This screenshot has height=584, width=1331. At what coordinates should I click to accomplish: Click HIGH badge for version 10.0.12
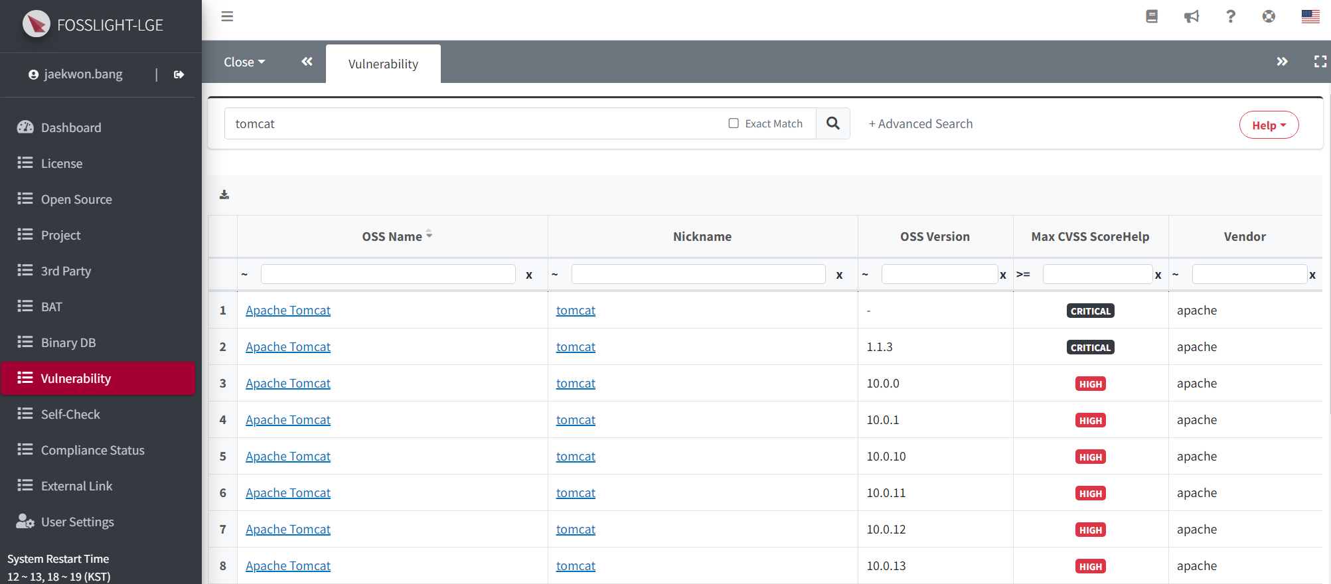(1090, 530)
